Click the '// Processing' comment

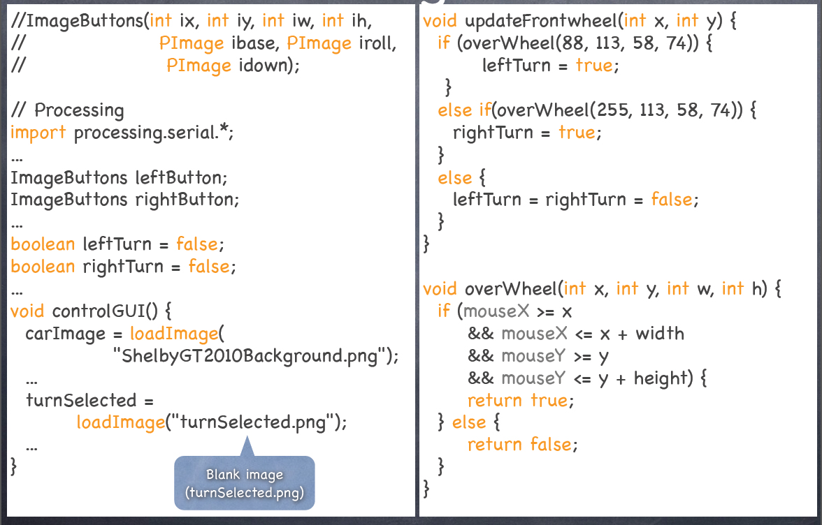pos(68,110)
